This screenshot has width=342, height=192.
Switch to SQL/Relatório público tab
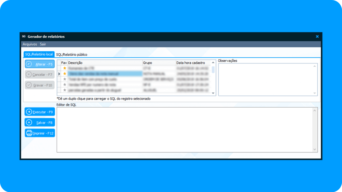coord(72,54)
